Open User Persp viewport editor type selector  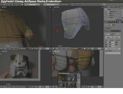tap(54, 49)
